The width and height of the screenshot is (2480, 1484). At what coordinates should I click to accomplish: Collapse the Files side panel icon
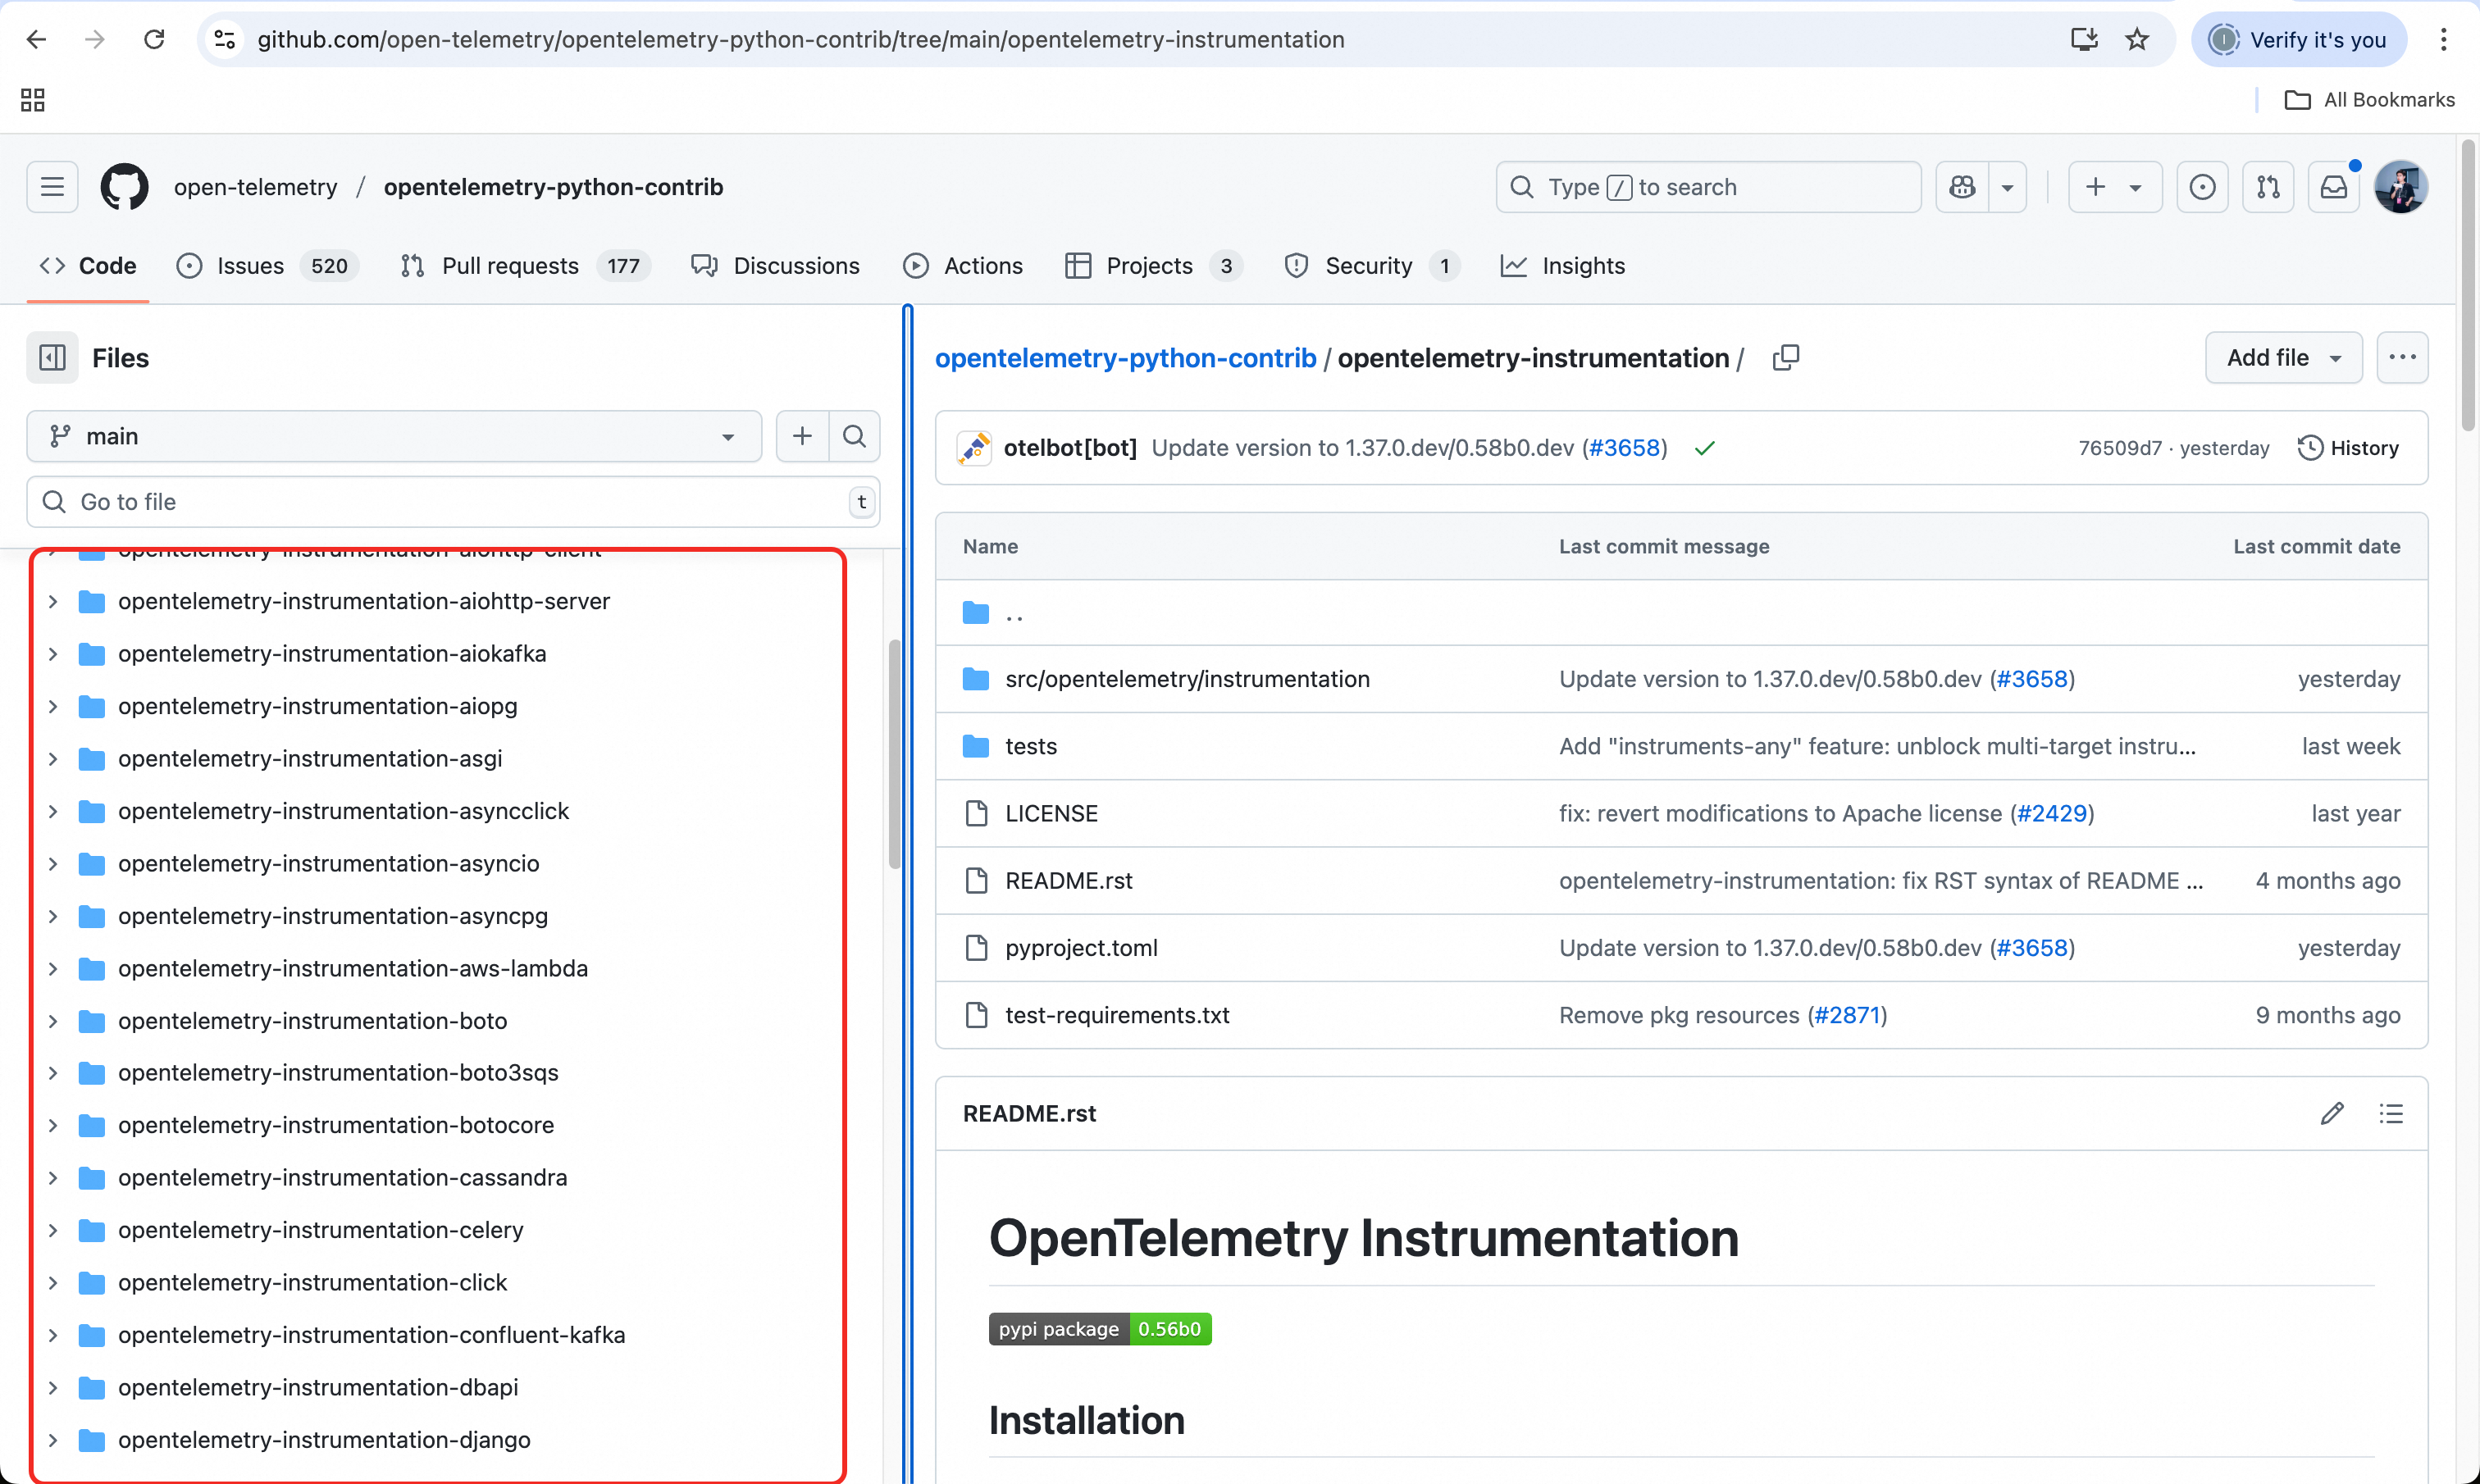tap(52, 358)
